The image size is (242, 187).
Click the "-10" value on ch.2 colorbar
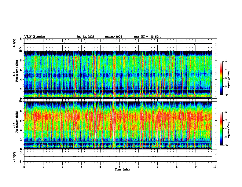[226, 145]
